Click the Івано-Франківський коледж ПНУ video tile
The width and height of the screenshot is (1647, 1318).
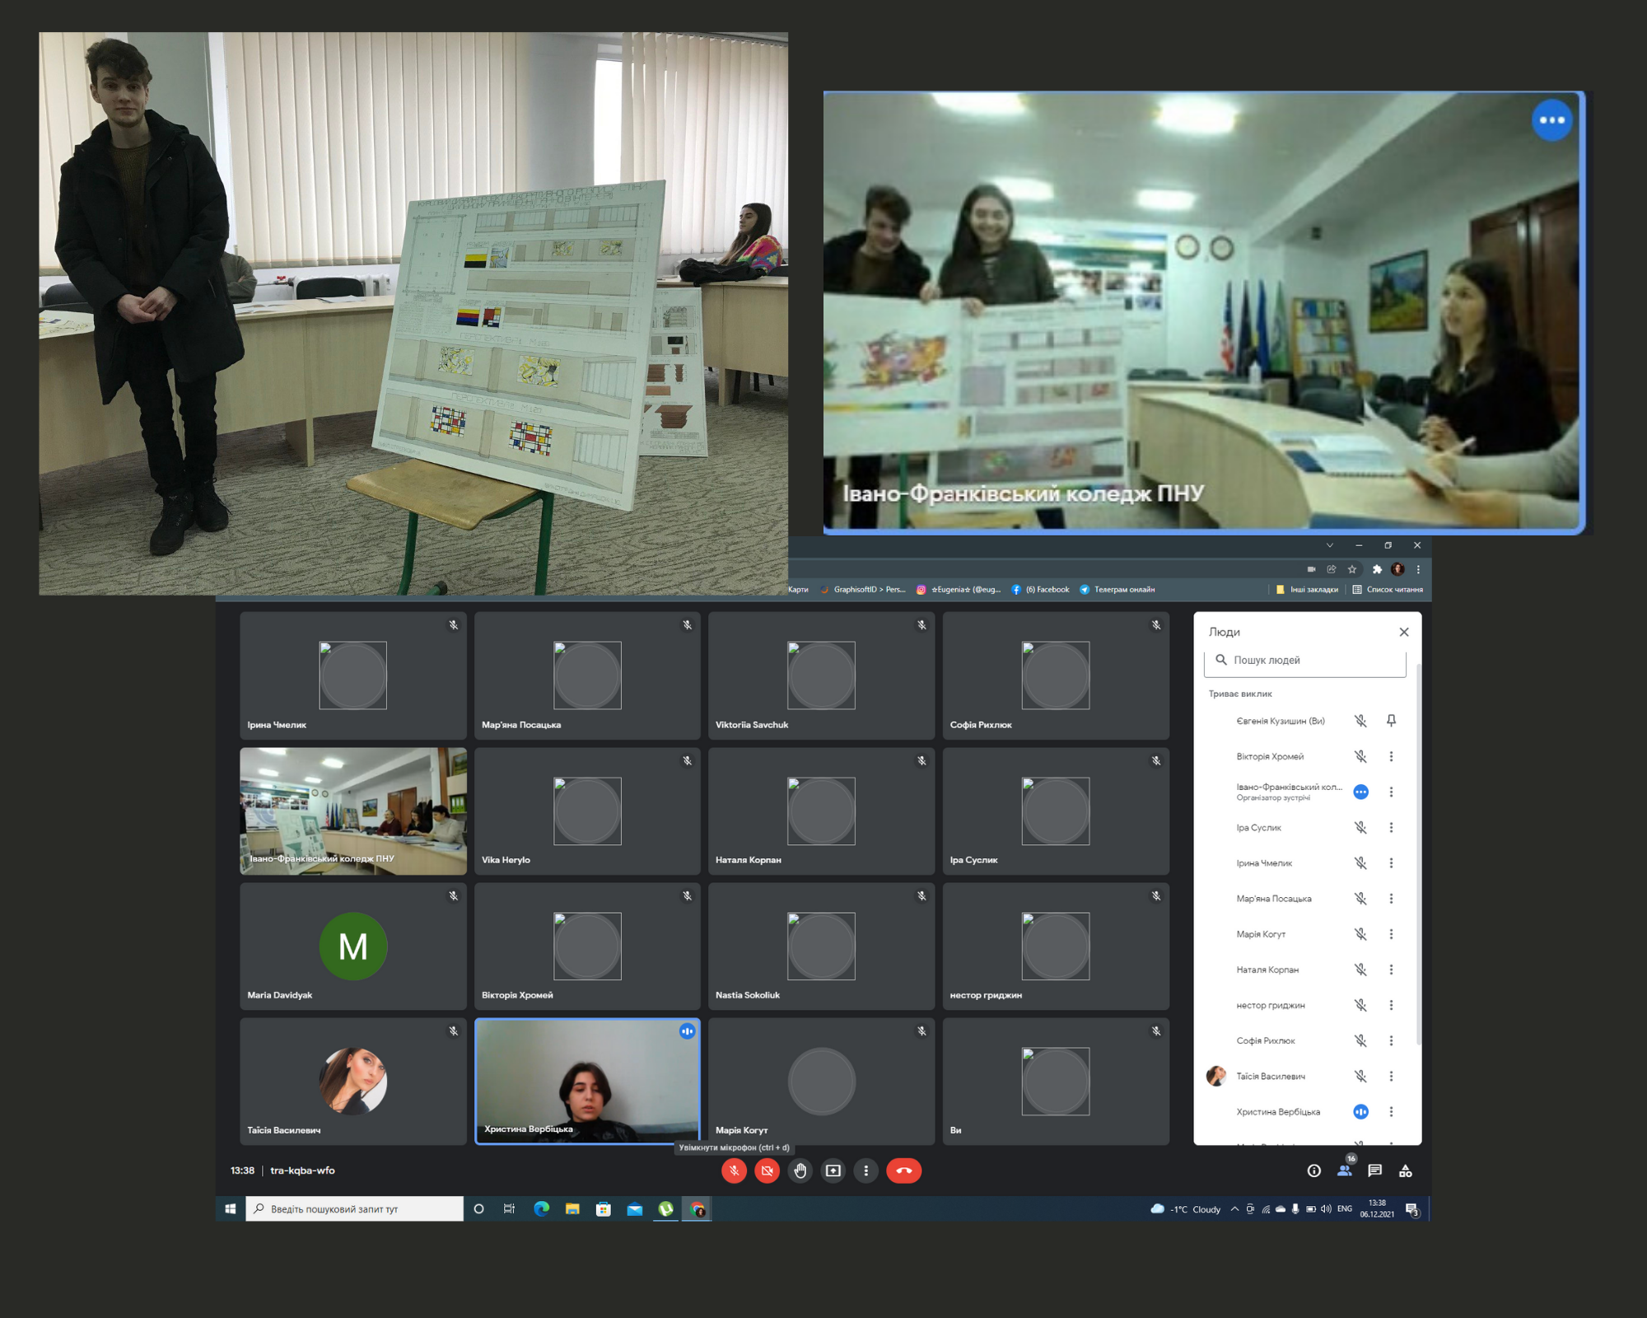353,811
